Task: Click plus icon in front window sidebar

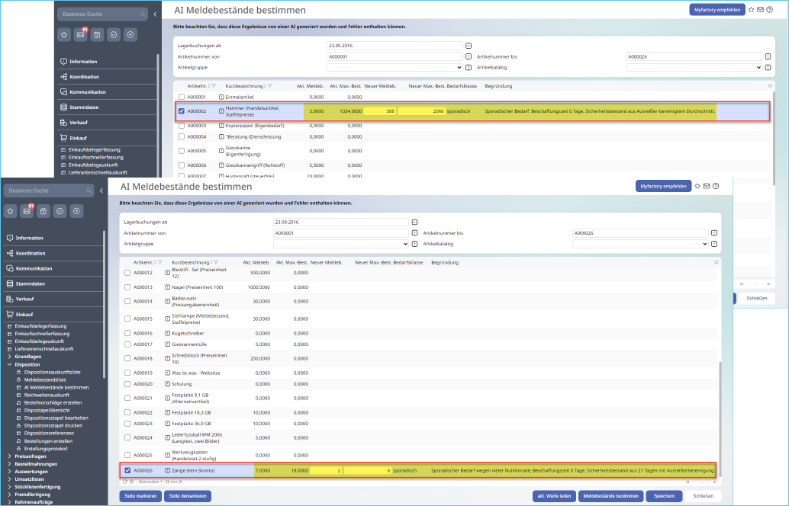Action: (76, 211)
